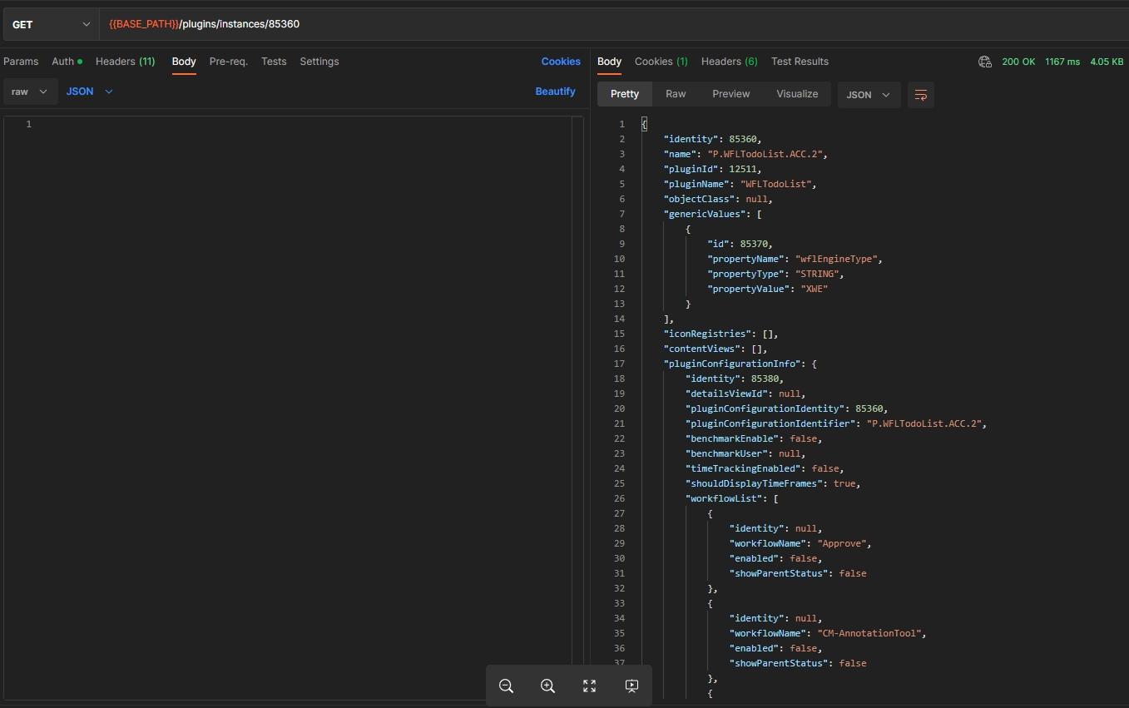1129x708 pixels.
Task: Open the response JSON format dropdown
Action: tap(869, 95)
